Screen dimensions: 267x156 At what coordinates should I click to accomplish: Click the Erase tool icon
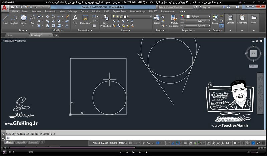coord(67,17)
